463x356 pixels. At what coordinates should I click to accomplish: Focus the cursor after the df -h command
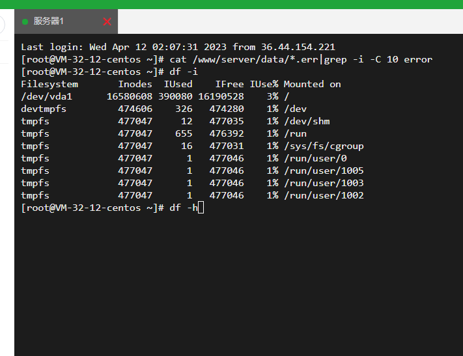(201, 208)
